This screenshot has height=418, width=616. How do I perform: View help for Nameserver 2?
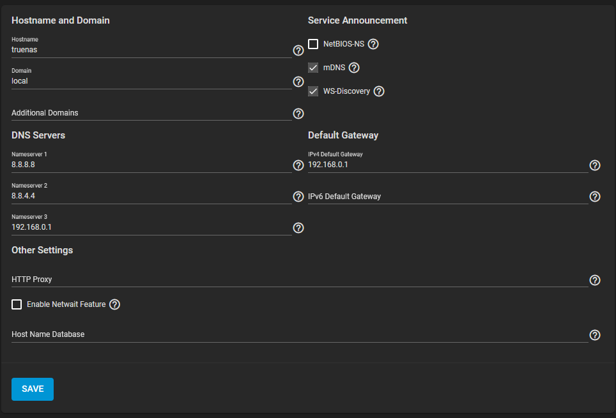(x=298, y=197)
